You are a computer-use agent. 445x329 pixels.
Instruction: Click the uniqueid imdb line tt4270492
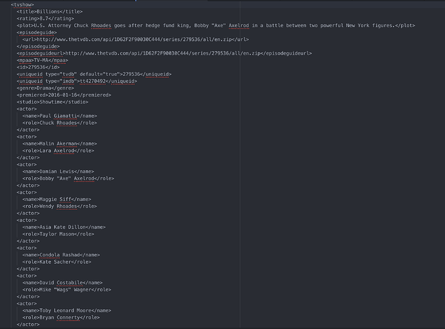(77, 81)
